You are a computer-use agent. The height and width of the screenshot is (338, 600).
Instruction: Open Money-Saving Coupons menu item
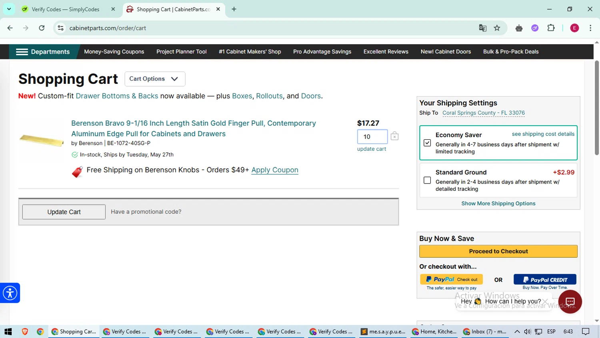click(x=114, y=52)
